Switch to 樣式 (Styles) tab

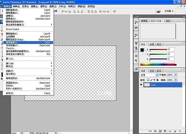click(x=159, y=45)
